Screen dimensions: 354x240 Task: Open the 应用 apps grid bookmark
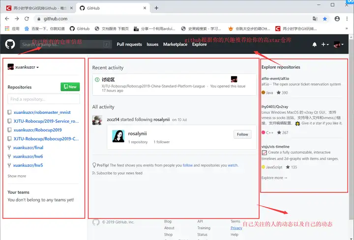12,28
